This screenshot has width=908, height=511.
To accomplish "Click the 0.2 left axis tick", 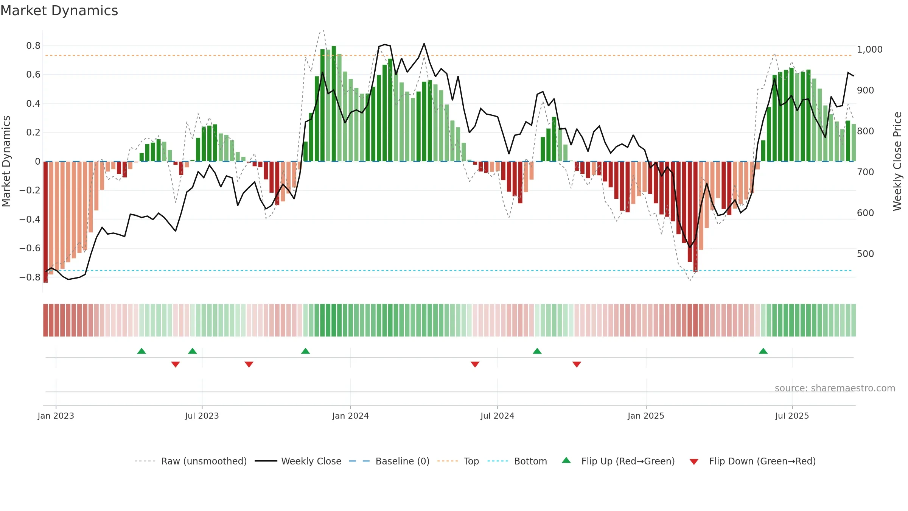I will pos(33,132).
